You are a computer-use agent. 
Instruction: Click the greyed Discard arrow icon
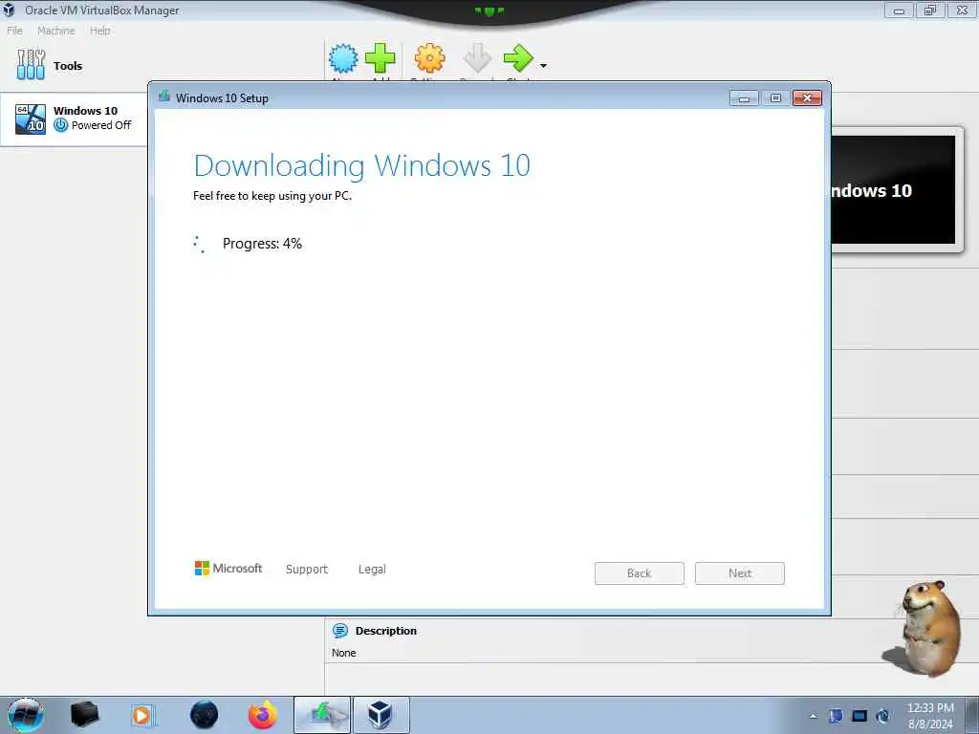[478, 58]
